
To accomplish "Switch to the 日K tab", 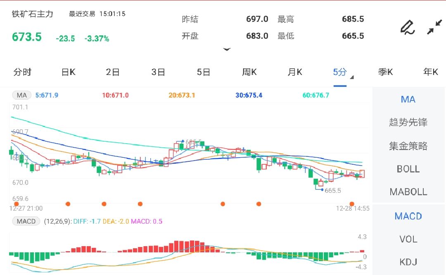I will point(68,72).
